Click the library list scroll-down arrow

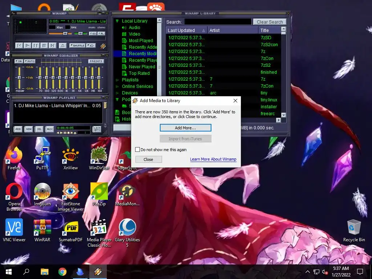pyautogui.click(x=283, y=115)
